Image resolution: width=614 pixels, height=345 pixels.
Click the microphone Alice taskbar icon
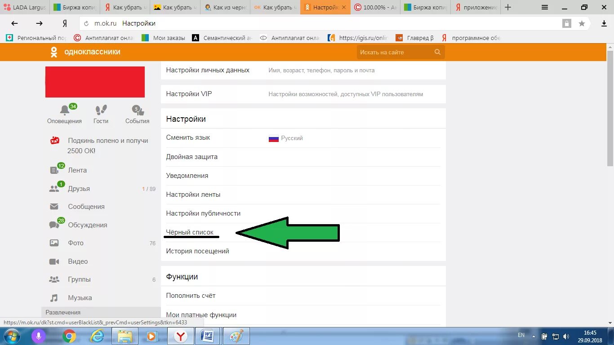point(39,336)
